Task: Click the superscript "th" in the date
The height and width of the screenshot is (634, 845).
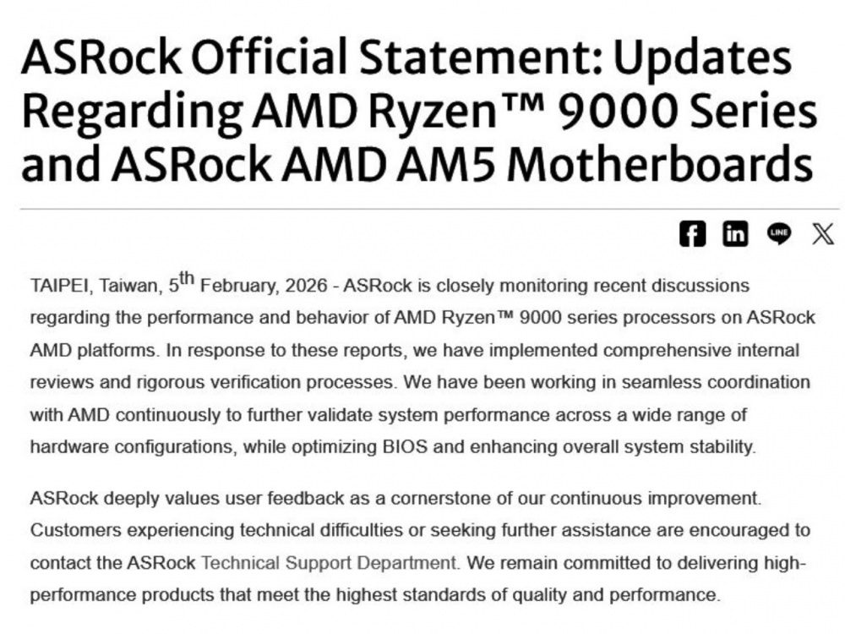Action: [x=187, y=277]
